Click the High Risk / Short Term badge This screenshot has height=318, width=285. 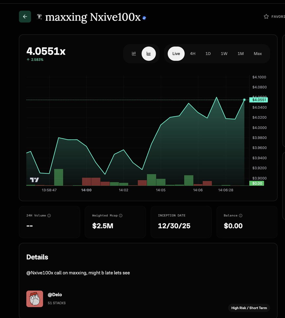click(249, 308)
